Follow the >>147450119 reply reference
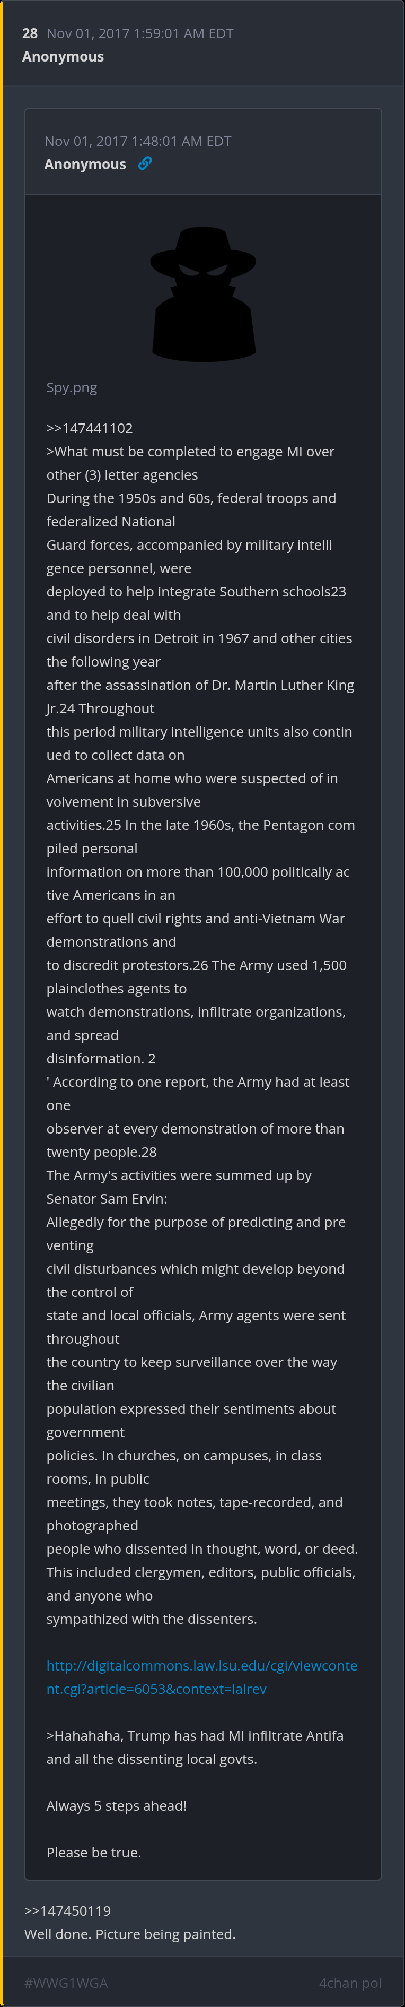This screenshot has height=2007, width=405. (x=68, y=1910)
